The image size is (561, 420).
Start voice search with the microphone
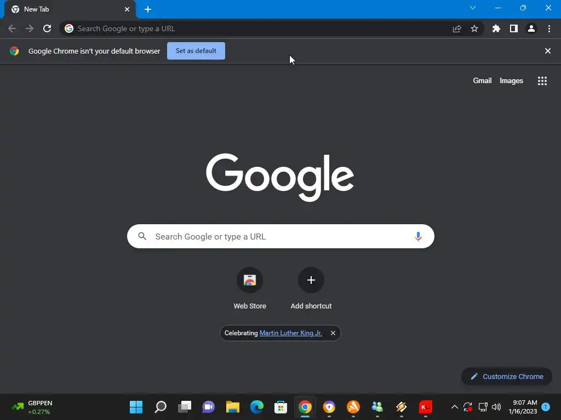tap(418, 236)
